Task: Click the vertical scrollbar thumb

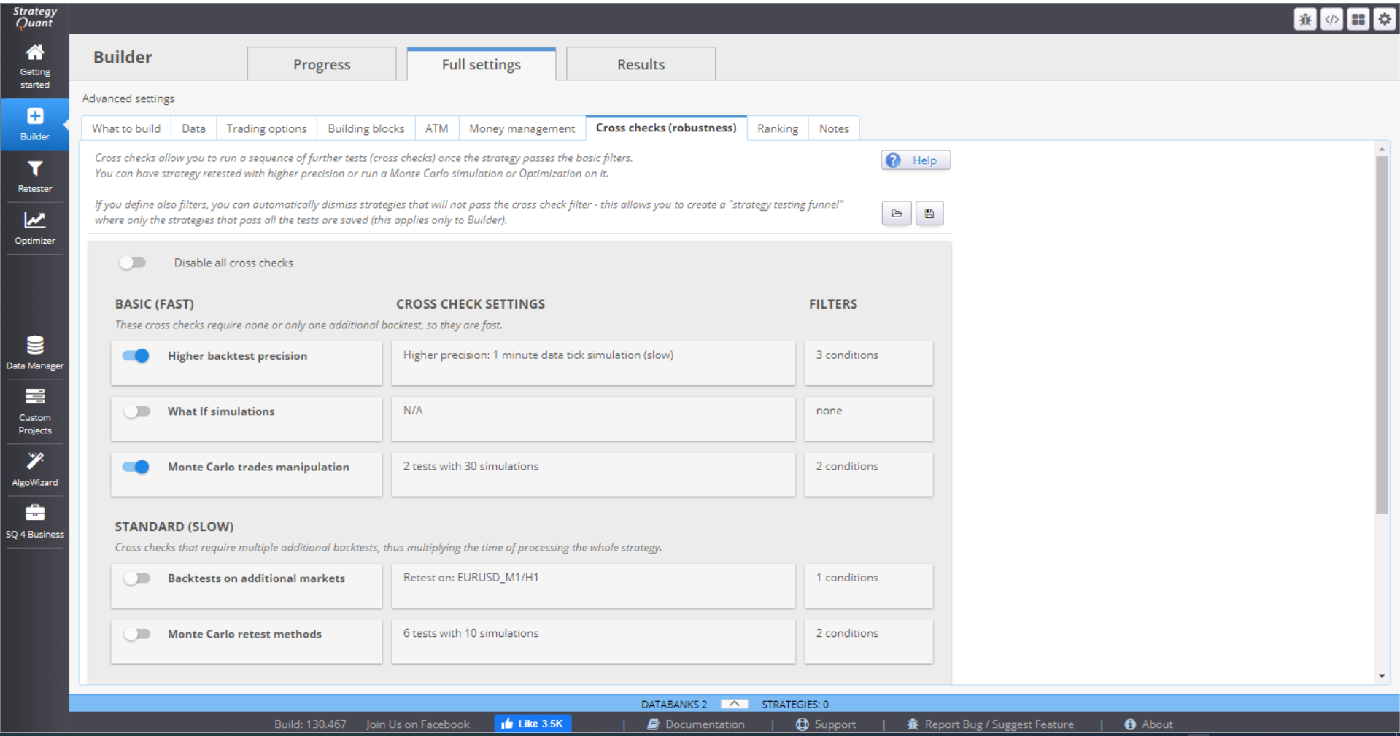Action: click(x=1382, y=335)
